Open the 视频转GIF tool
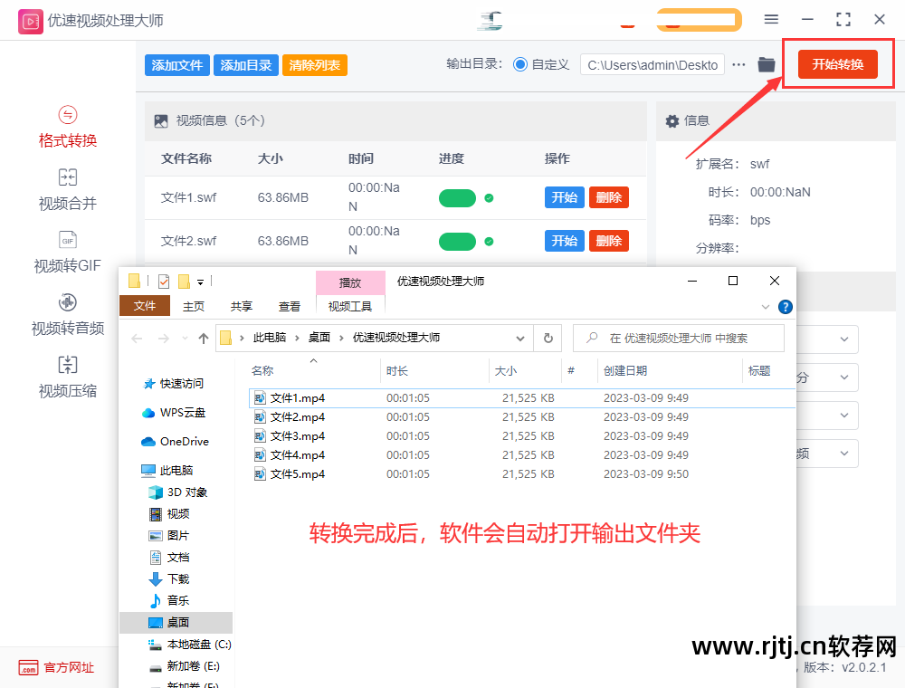Image resolution: width=905 pixels, height=688 pixels. pyautogui.click(x=68, y=253)
